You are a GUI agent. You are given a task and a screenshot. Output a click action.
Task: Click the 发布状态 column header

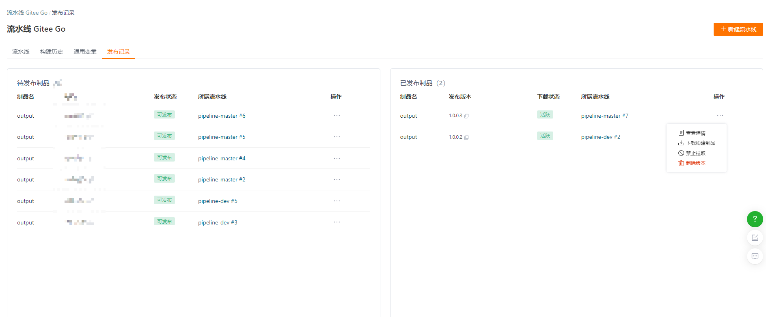tap(165, 97)
